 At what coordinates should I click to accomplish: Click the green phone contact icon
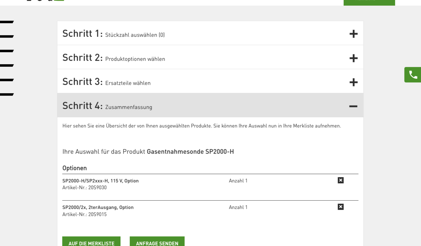413,75
